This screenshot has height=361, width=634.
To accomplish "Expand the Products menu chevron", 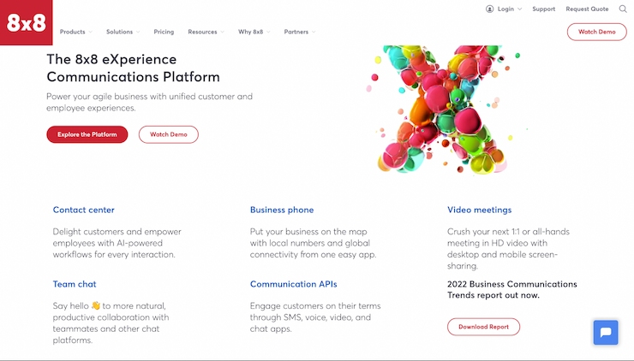I will click(90, 32).
